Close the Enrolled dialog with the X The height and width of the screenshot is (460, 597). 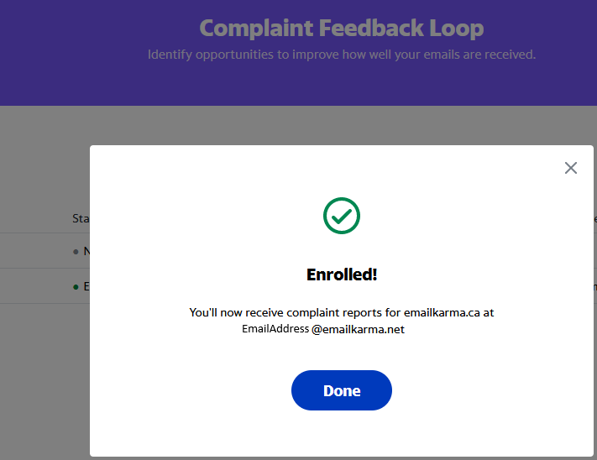pyautogui.click(x=570, y=168)
